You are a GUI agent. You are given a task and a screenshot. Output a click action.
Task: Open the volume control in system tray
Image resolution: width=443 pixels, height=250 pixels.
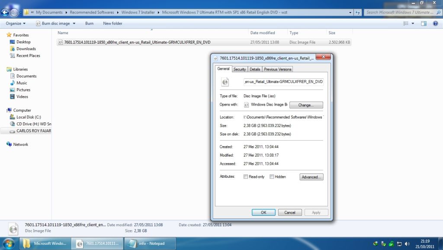pyautogui.click(x=407, y=243)
